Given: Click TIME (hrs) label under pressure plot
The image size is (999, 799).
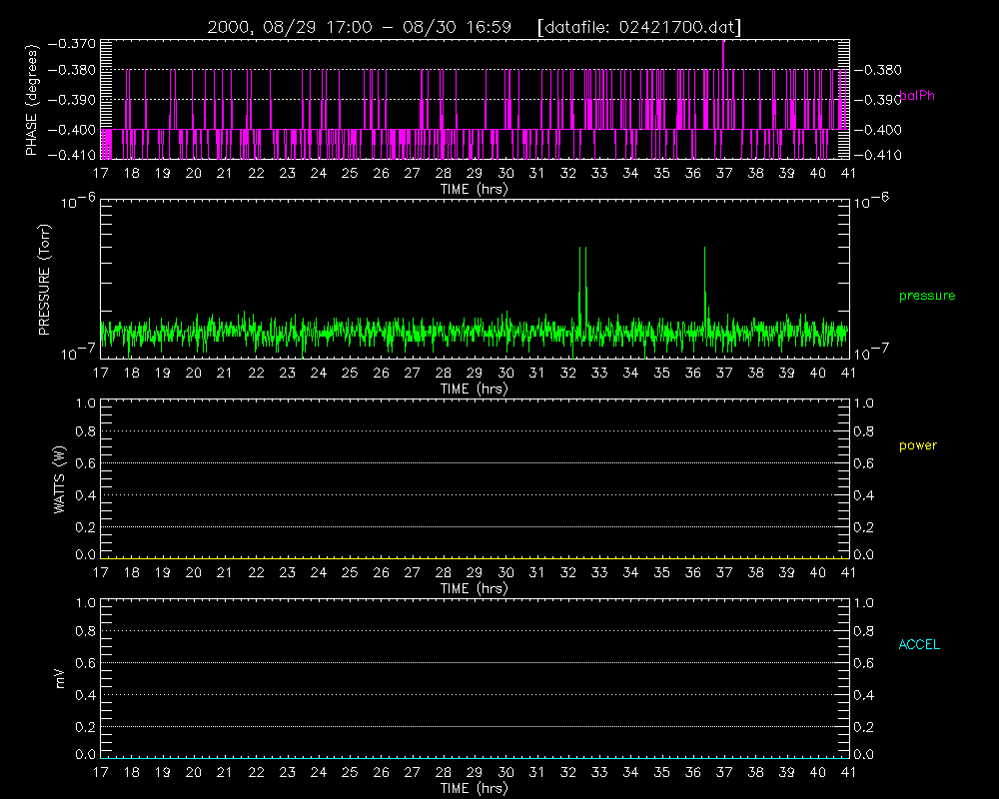Looking at the screenshot, I should point(474,389).
